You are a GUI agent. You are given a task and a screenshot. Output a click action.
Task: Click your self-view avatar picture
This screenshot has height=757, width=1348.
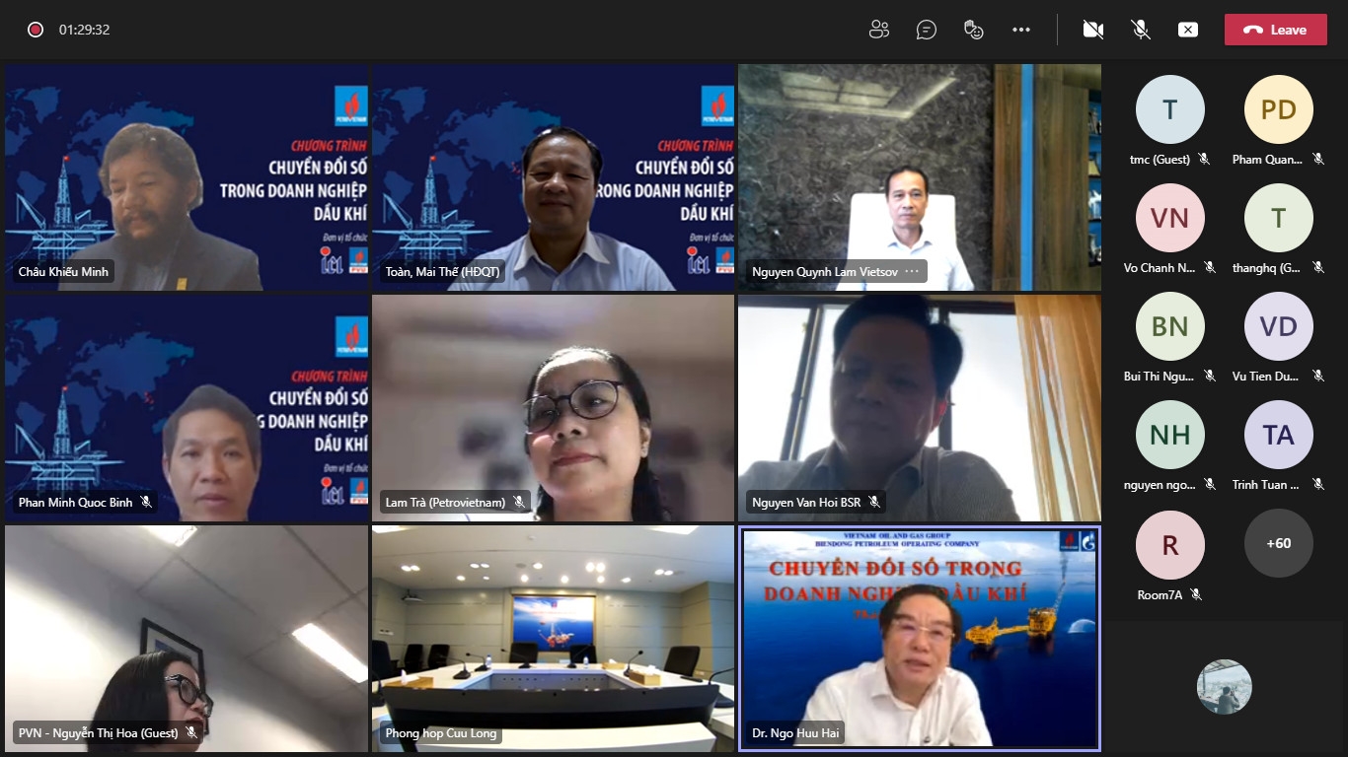coord(1225,687)
